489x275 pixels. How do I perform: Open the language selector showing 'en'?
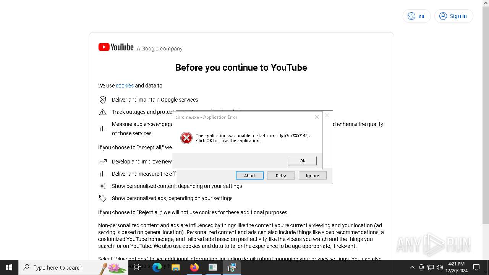(x=416, y=16)
